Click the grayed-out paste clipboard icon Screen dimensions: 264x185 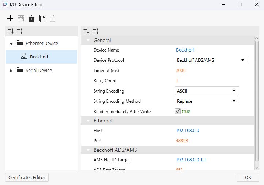point(53,18)
